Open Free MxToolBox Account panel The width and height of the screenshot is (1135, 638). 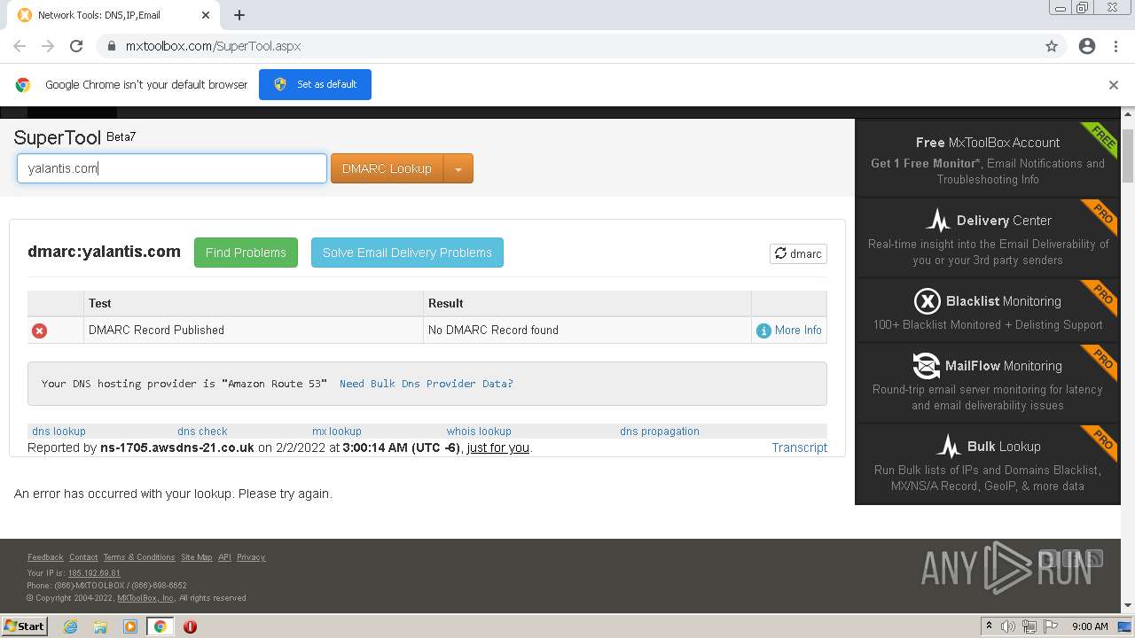988,159
